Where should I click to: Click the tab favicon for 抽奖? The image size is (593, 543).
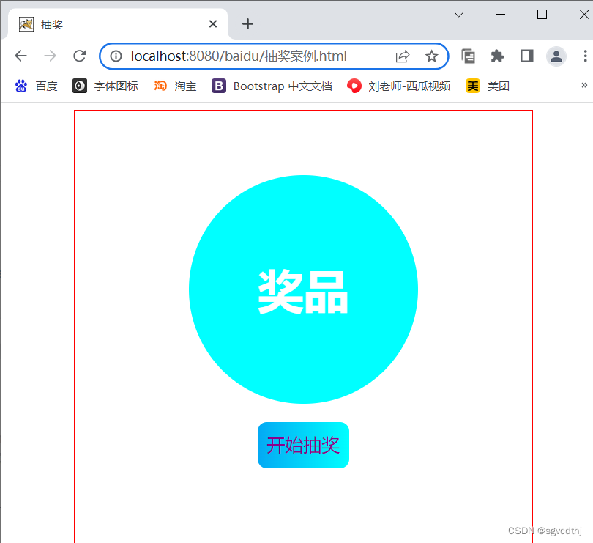tap(26, 24)
